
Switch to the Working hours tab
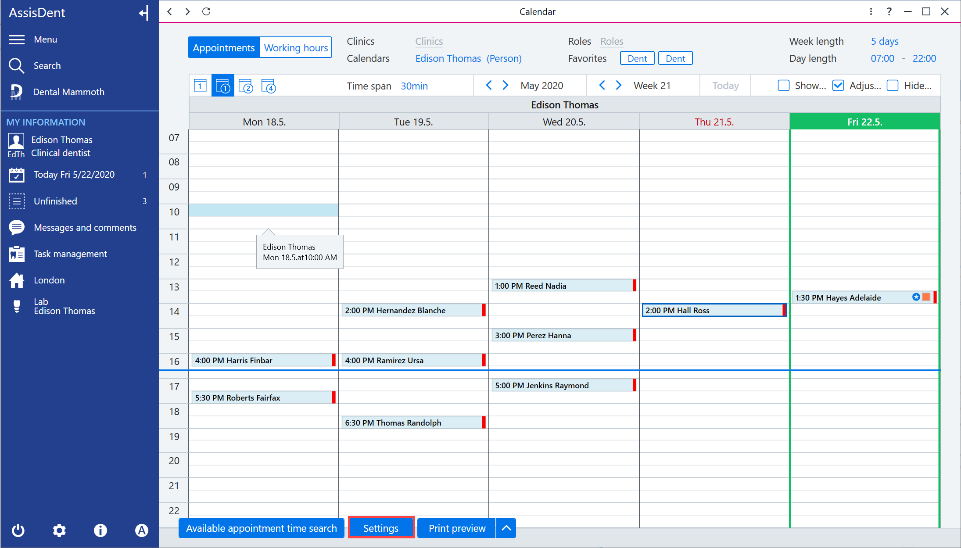[296, 47]
